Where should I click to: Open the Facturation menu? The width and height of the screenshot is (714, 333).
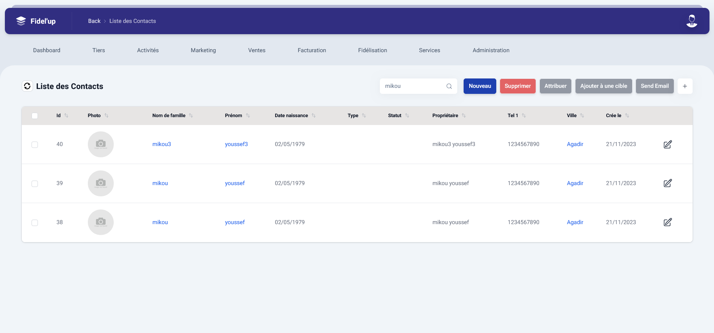[x=312, y=50]
